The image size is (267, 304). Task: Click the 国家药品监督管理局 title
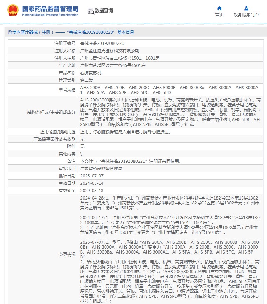50,9
